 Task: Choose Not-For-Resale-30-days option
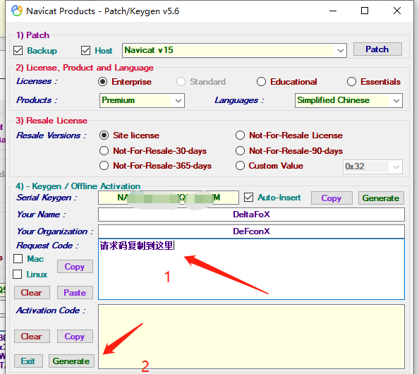[104, 151]
